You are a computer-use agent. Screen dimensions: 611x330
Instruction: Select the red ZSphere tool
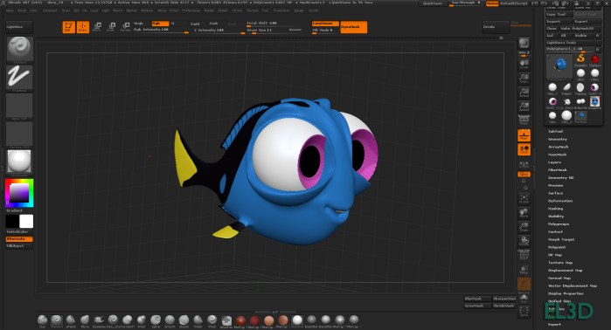(594, 60)
